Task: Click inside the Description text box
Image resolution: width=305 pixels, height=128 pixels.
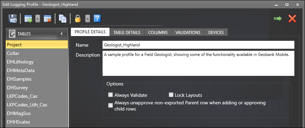Action: (198, 63)
